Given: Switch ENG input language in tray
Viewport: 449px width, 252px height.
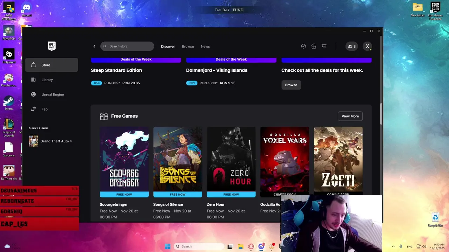Looking at the screenshot, I should (410, 246).
